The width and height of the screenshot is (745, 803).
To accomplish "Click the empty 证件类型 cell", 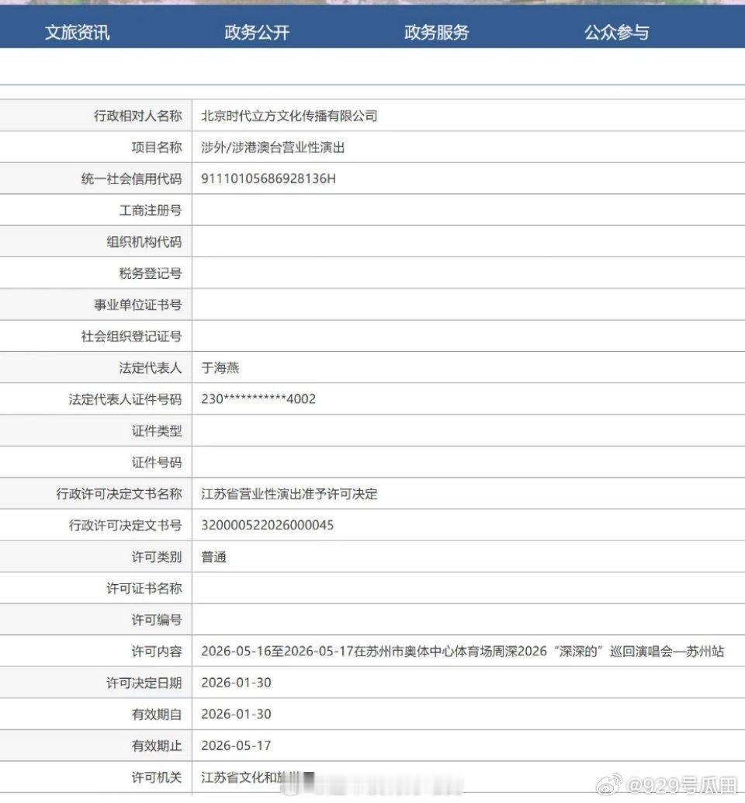I will (388, 430).
